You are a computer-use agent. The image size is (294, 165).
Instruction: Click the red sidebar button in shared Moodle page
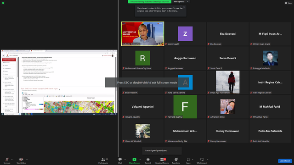coord(9,60)
